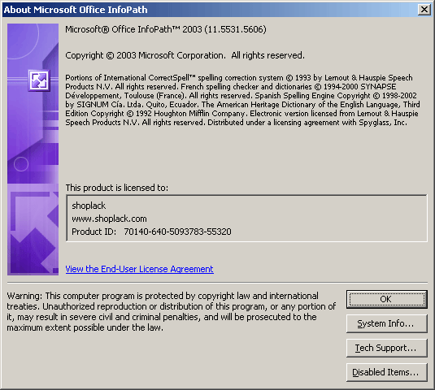Click the www.shoplack.com organization line
The image size is (435, 390).
[109, 219]
